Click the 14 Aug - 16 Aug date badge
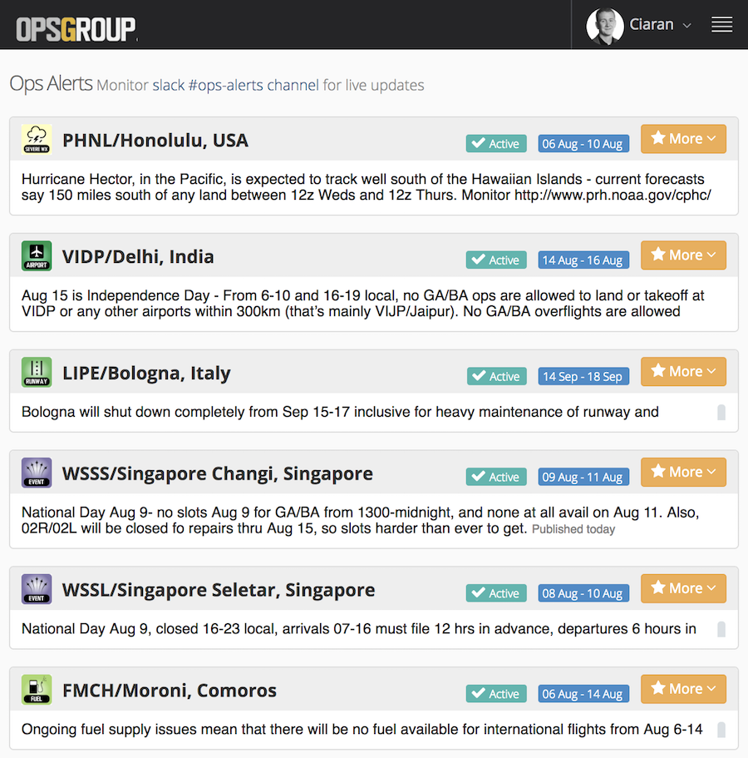 (x=582, y=260)
